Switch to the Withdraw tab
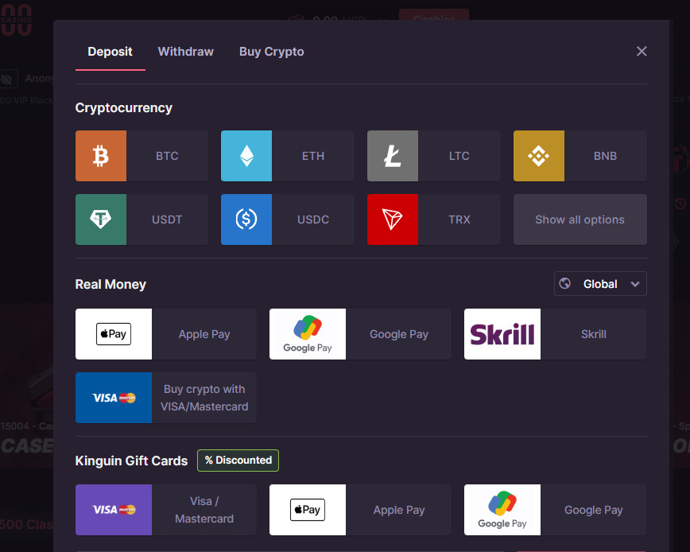Image resolution: width=690 pixels, height=552 pixels. tap(186, 52)
